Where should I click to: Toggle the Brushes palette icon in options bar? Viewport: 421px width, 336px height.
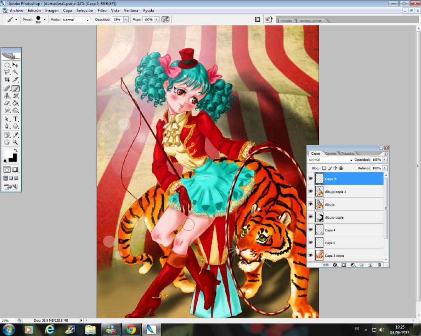[x=257, y=20]
